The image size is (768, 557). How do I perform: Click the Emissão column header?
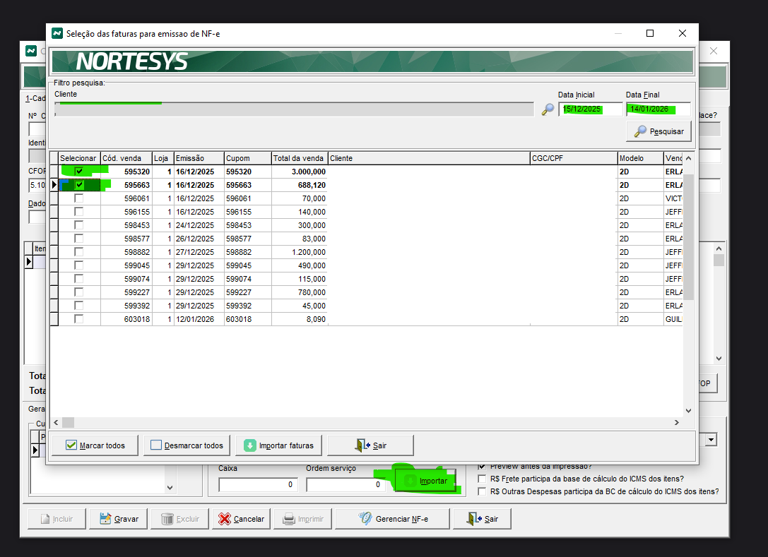[198, 158]
